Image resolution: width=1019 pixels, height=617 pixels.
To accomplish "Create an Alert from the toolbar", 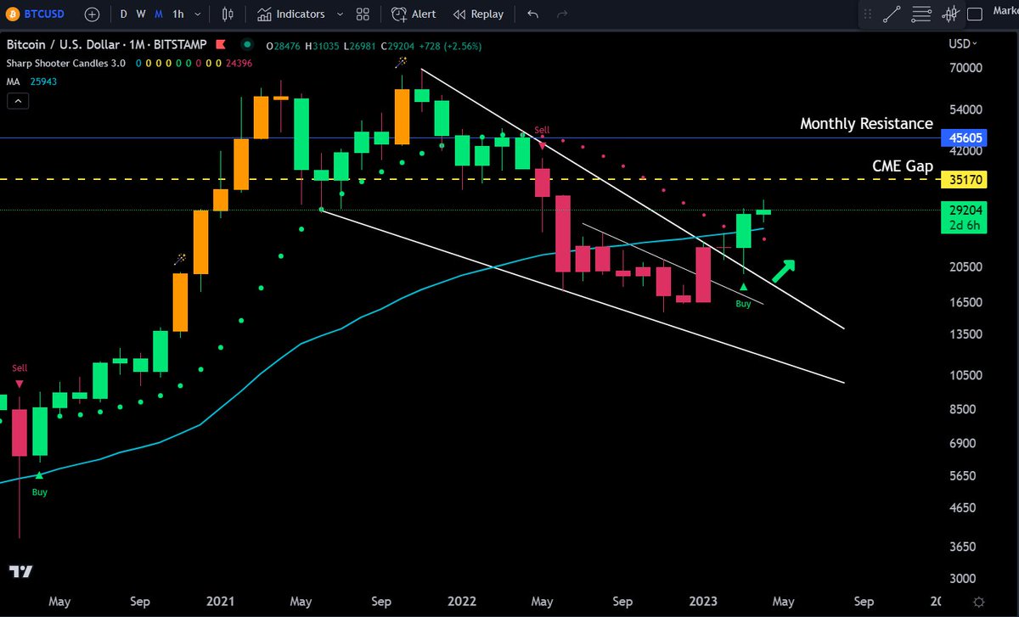I will [x=414, y=14].
